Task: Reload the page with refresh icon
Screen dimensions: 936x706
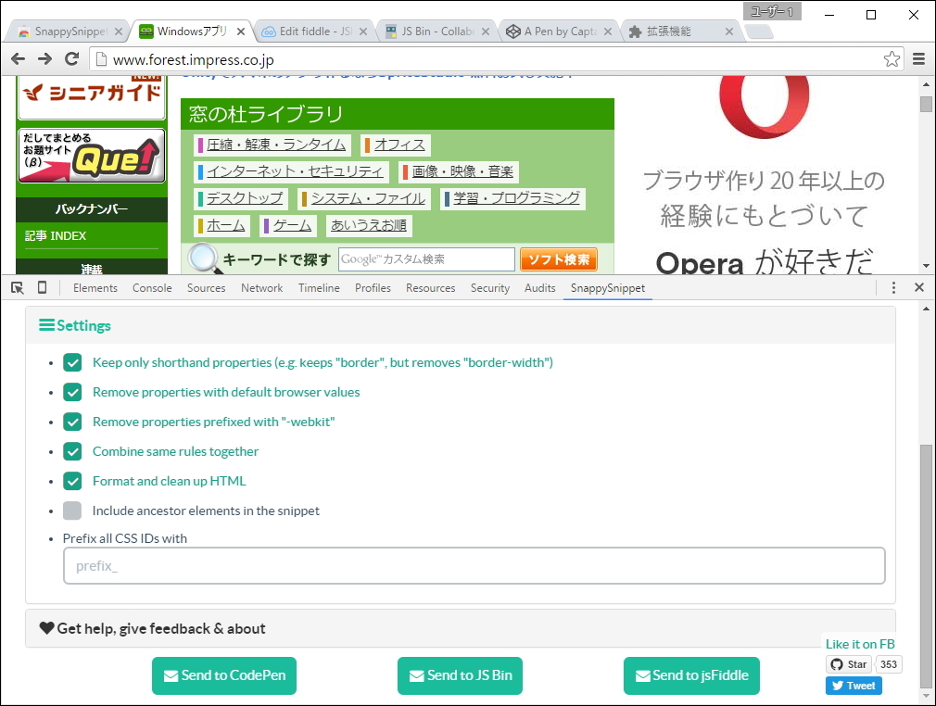Action: tap(71, 58)
